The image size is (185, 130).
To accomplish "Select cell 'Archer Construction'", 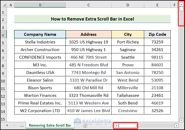I will click(40, 49).
